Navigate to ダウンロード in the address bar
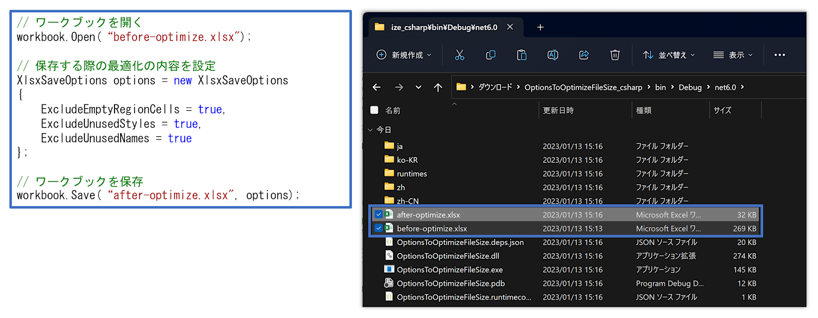 tap(495, 87)
